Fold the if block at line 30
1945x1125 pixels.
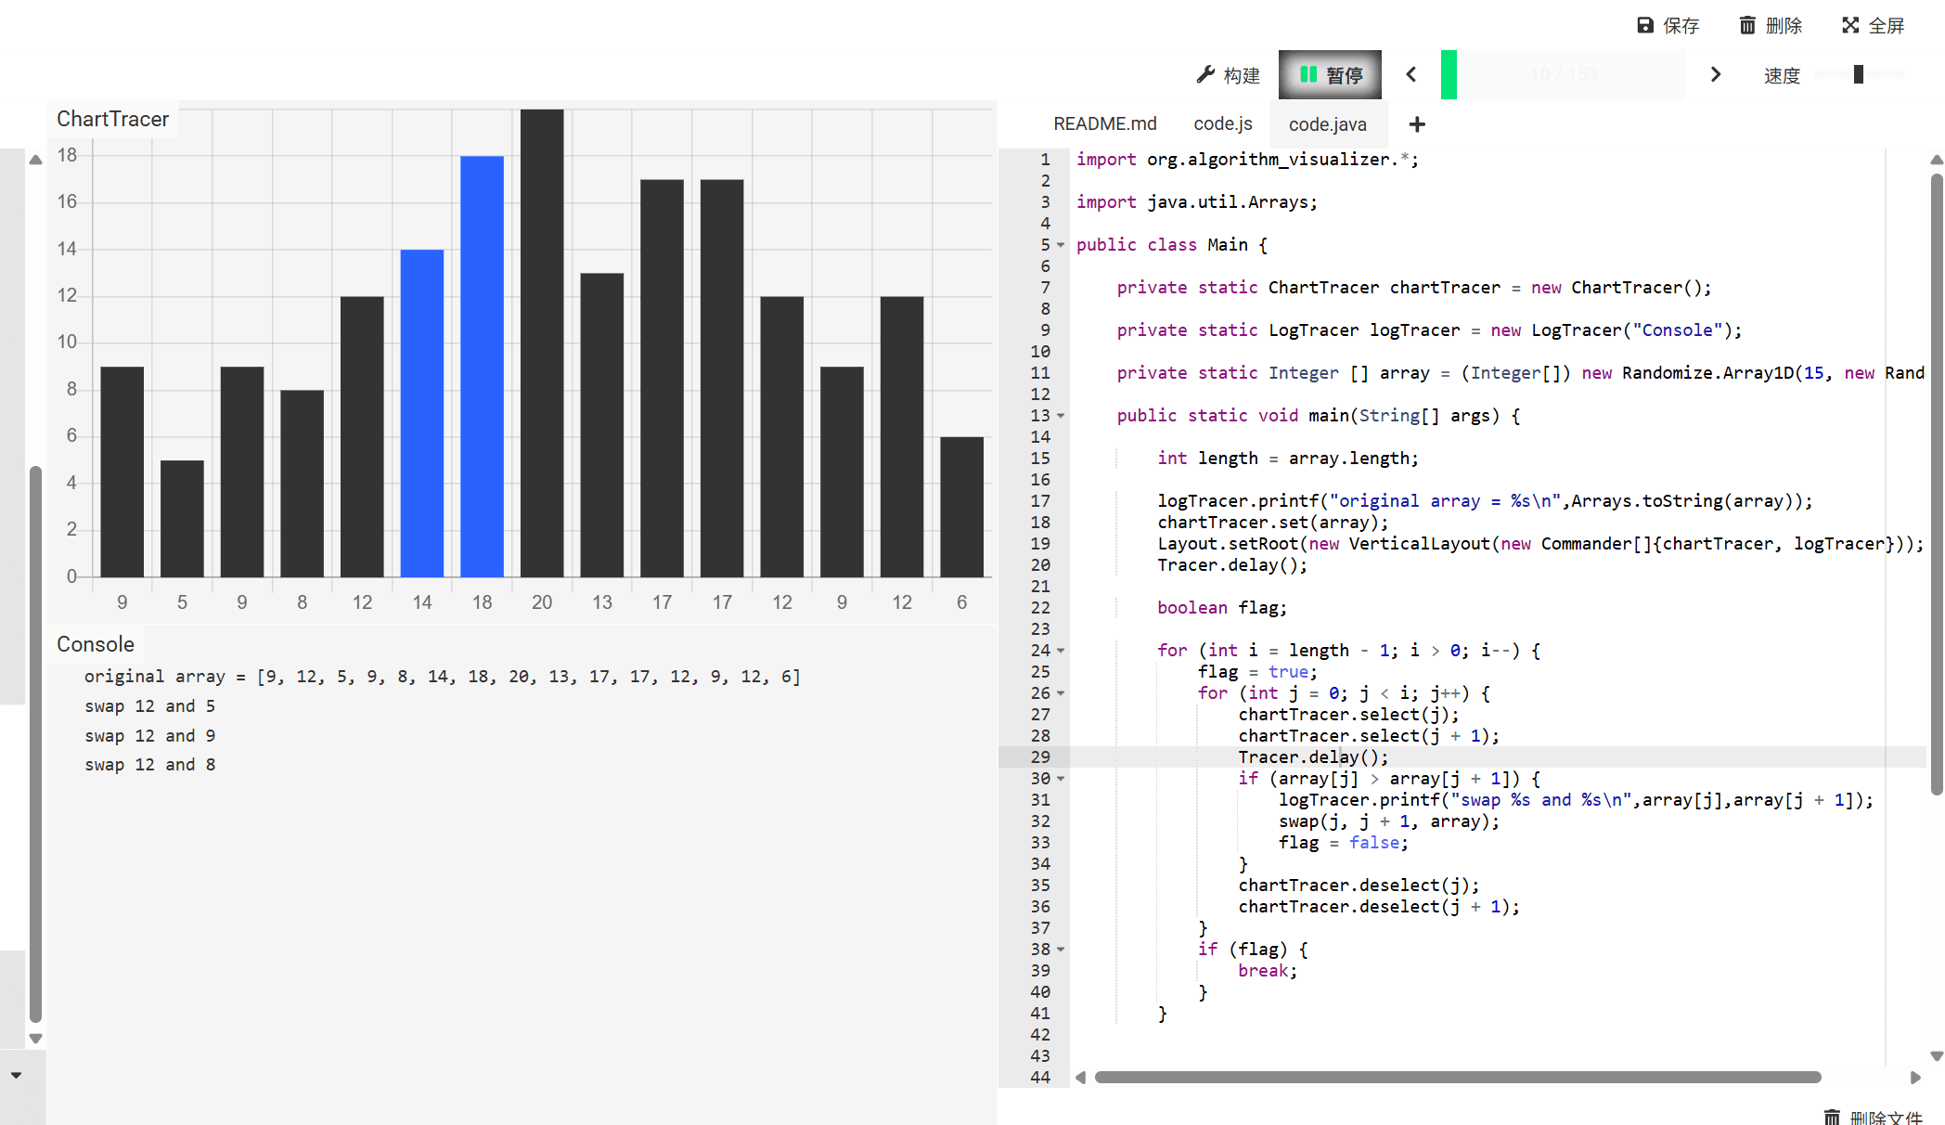1061,779
